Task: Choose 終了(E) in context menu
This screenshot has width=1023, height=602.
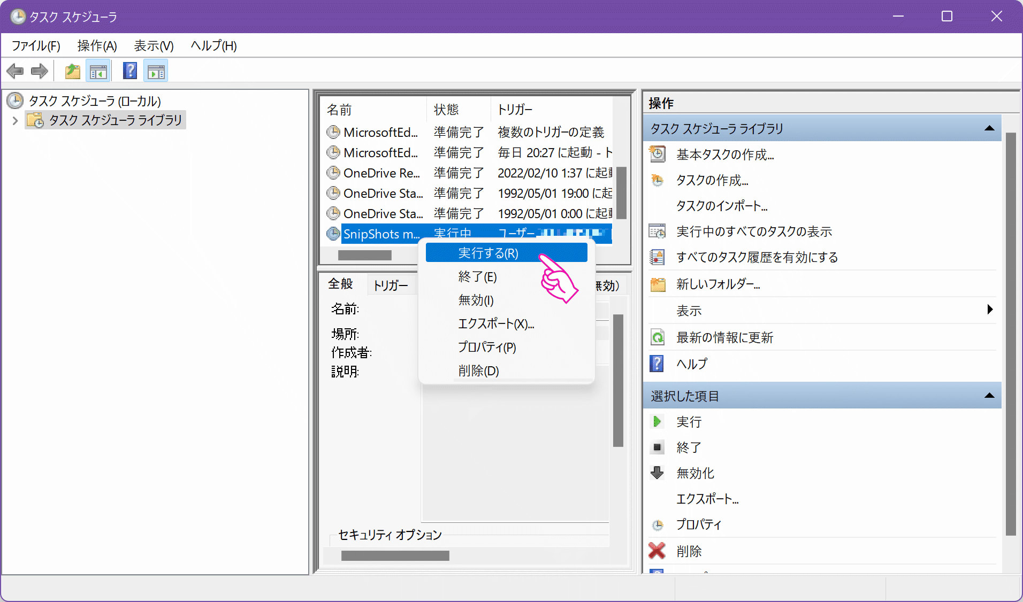Action: pos(506,276)
